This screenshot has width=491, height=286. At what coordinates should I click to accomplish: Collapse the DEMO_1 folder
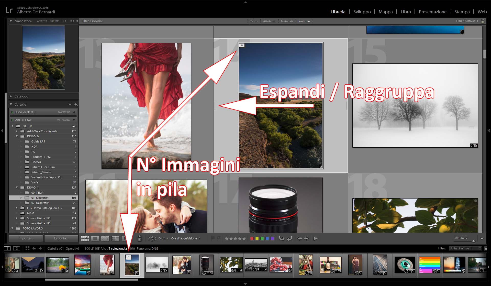[x=17, y=188]
